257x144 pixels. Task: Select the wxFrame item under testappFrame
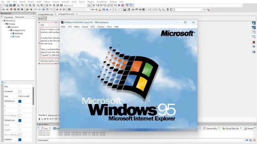[19, 34]
